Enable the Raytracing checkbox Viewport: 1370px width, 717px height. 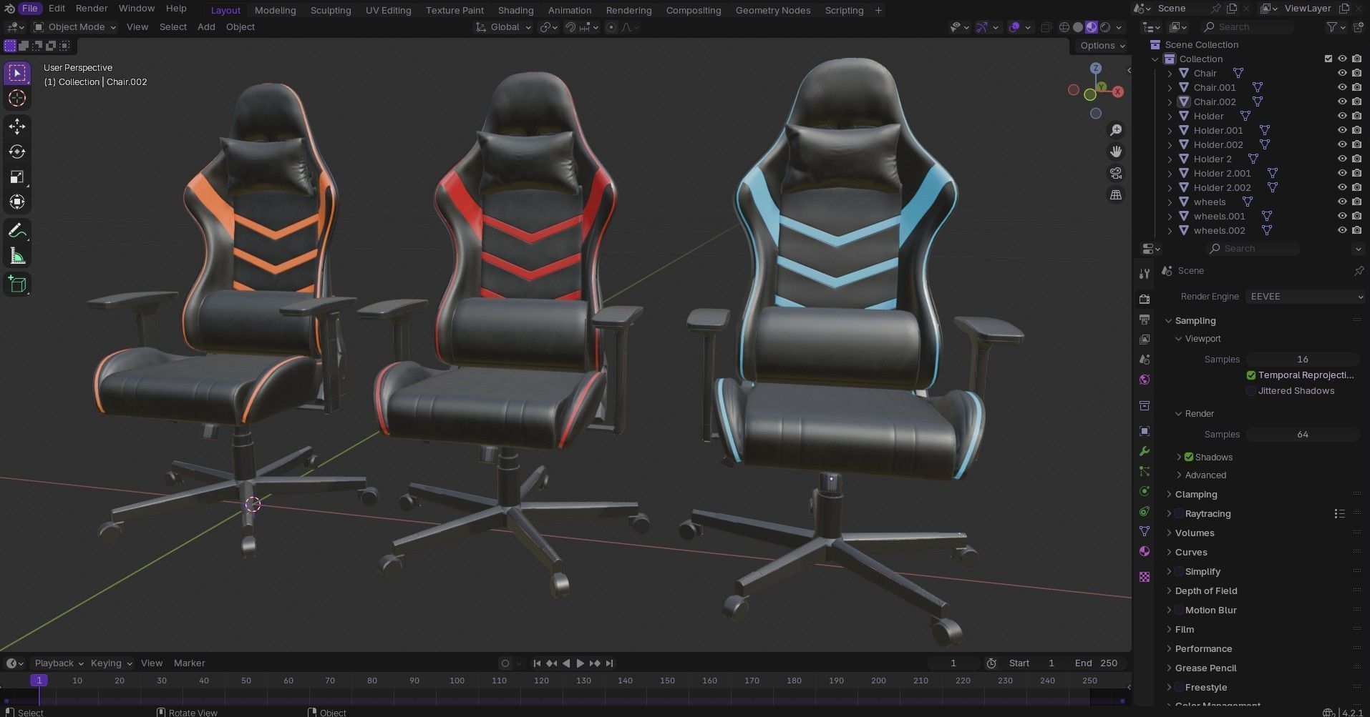coord(1179,514)
